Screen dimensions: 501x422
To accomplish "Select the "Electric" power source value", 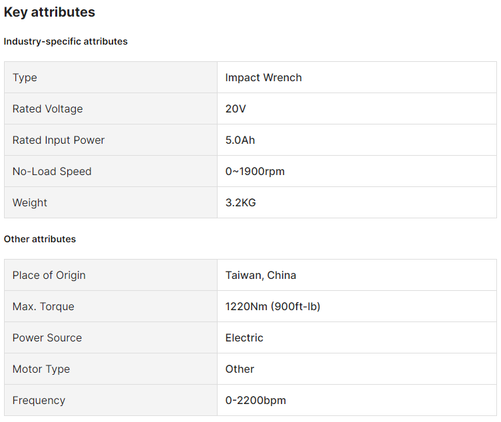I will coord(244,337).
